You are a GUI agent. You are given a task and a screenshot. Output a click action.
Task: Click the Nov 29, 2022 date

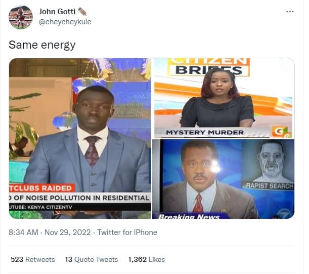coord(68,232)
